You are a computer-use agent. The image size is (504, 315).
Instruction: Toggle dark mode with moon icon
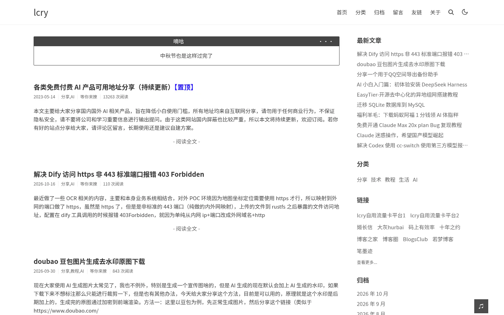coord(465,12)
